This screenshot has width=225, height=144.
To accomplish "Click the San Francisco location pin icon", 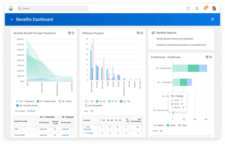I will pyautogui.click(x=85, y=127).
